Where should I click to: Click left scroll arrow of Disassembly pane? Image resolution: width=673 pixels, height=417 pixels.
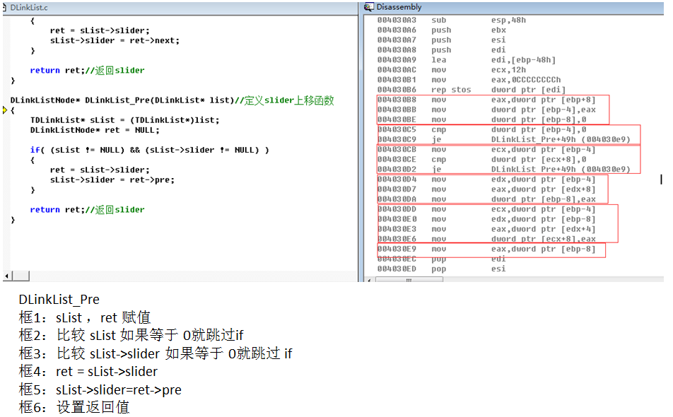click(370, 280)
